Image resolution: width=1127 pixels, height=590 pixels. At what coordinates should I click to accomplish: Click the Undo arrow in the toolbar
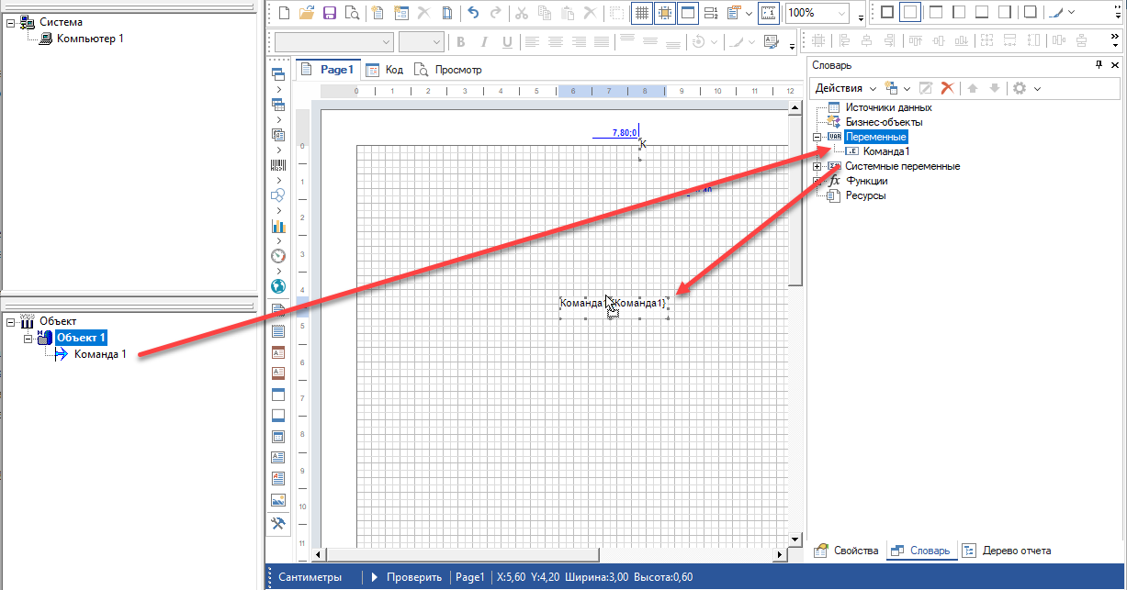pos(473,13)
